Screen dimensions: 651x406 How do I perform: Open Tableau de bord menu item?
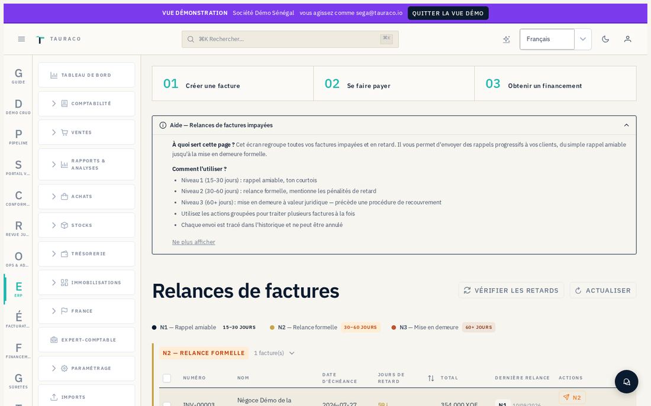point(86,75)
